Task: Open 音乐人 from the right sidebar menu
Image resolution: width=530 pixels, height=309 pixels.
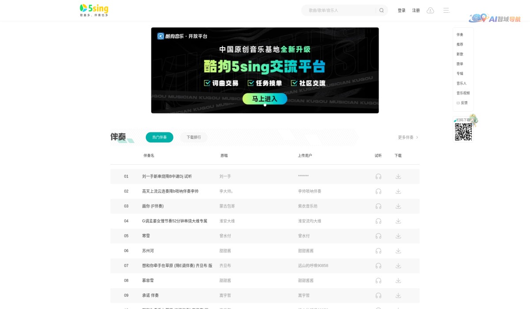Action: click(461, 83)
